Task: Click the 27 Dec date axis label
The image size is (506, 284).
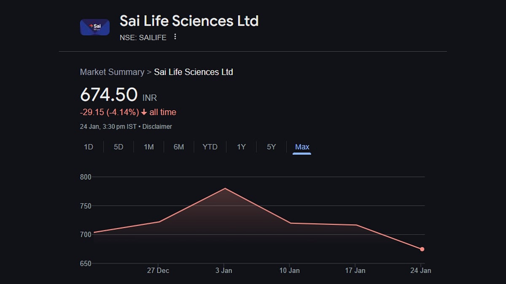Action: coord(158,270)
